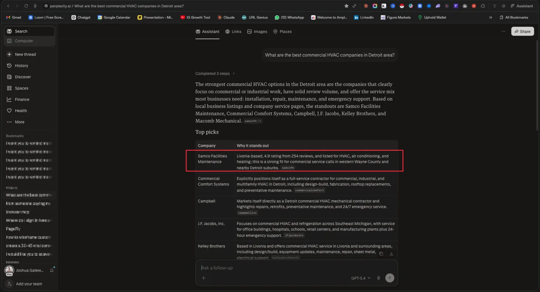The width and height of the screenshot is (540, 292).
Task: Click Add your team
Action: point(29,284)
